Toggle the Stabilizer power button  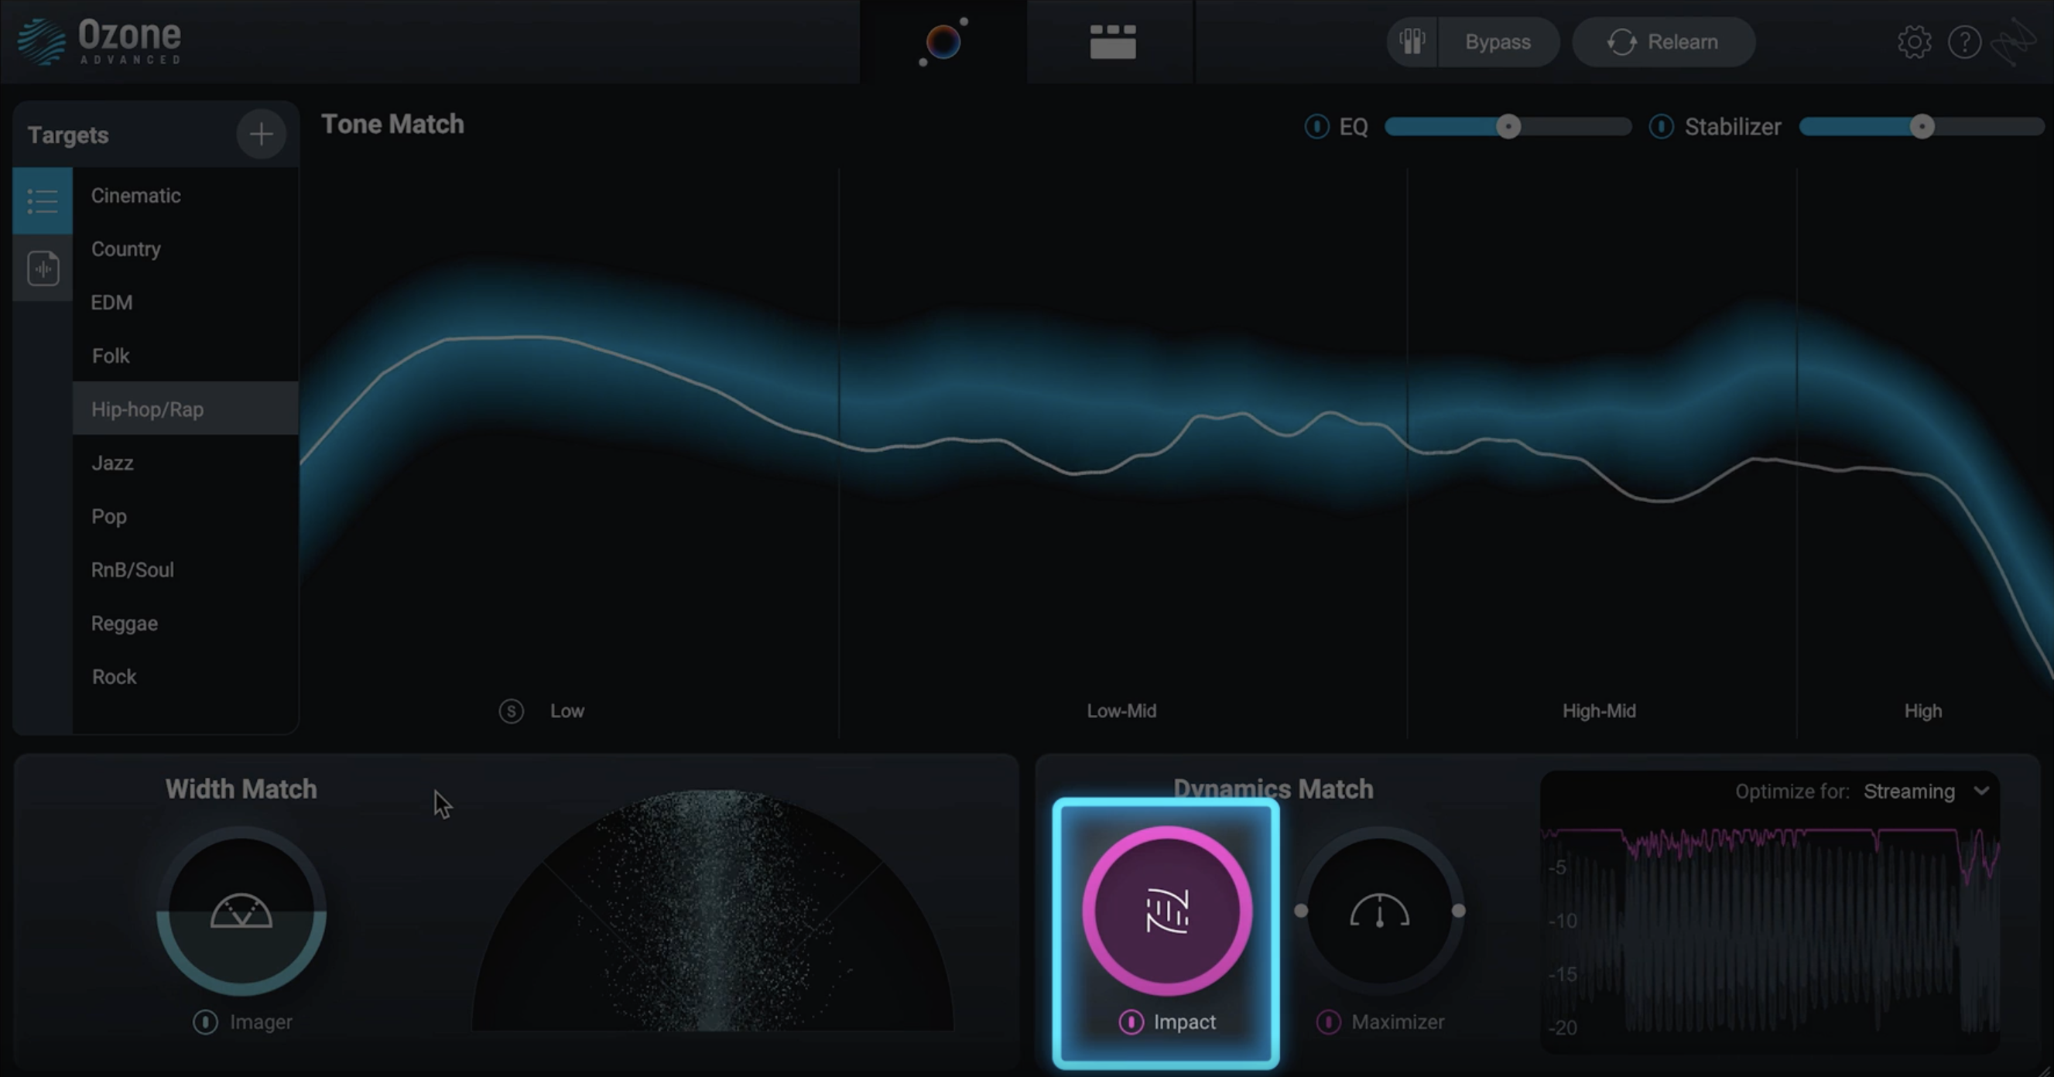click(1661, 126)
